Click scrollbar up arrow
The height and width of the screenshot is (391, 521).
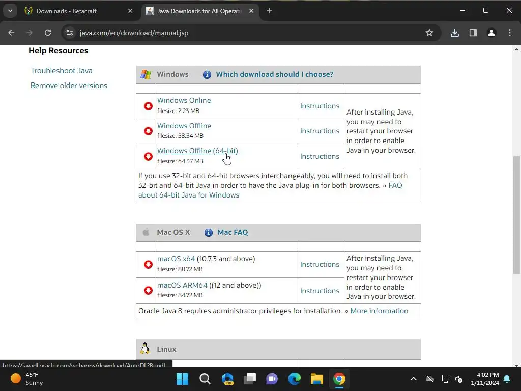click(x=516, y=49)
